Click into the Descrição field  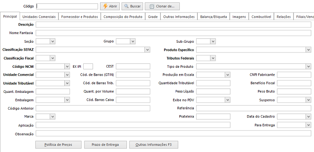tap(173, 25)
